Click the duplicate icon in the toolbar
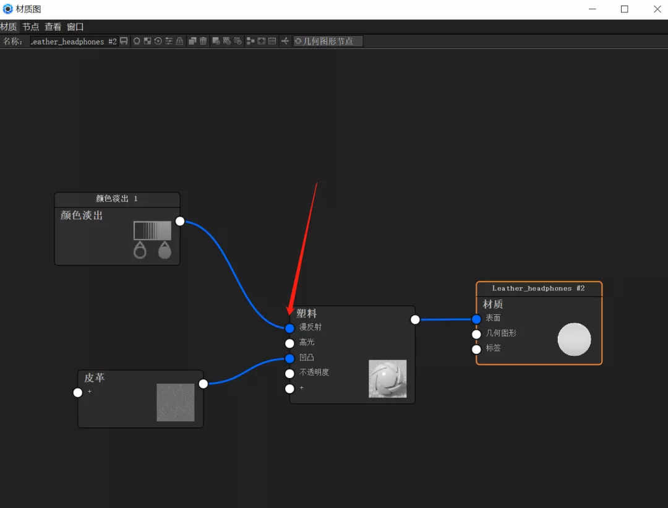Screen dimensions: 668x508 (192, 41)
